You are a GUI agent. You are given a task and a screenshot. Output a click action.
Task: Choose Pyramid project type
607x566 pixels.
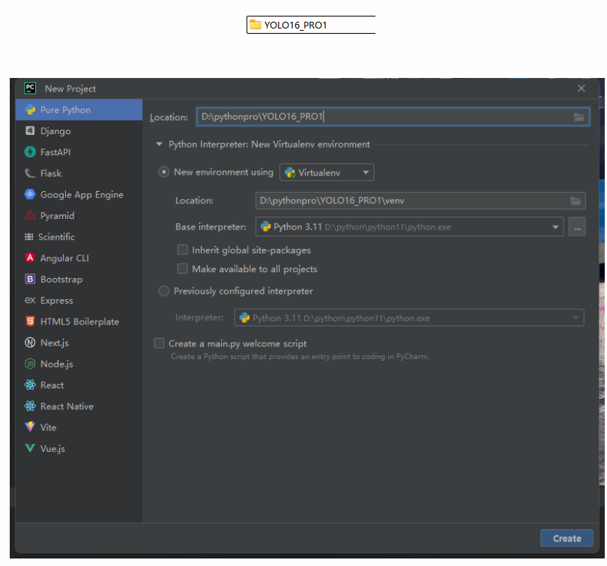(x=79, y=216)
